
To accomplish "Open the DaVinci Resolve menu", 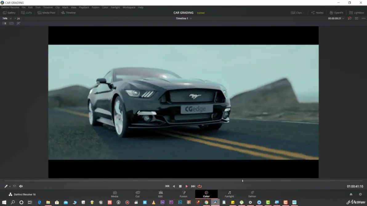I will tap(10, 7).
